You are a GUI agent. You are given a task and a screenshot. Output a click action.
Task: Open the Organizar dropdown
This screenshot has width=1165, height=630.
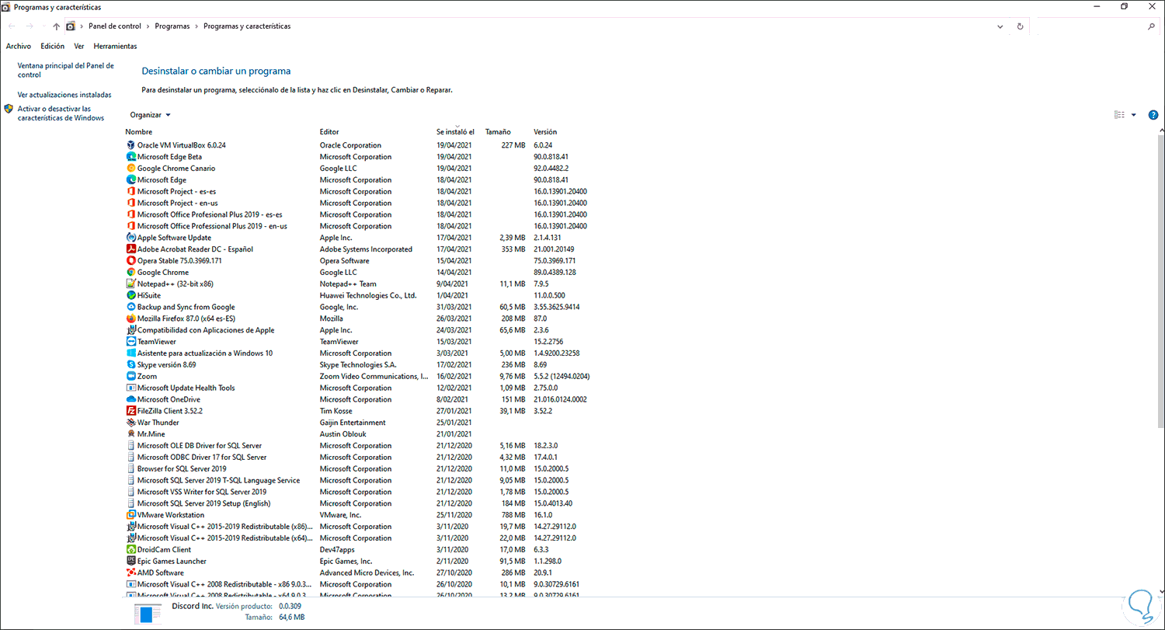click(150, 115)
